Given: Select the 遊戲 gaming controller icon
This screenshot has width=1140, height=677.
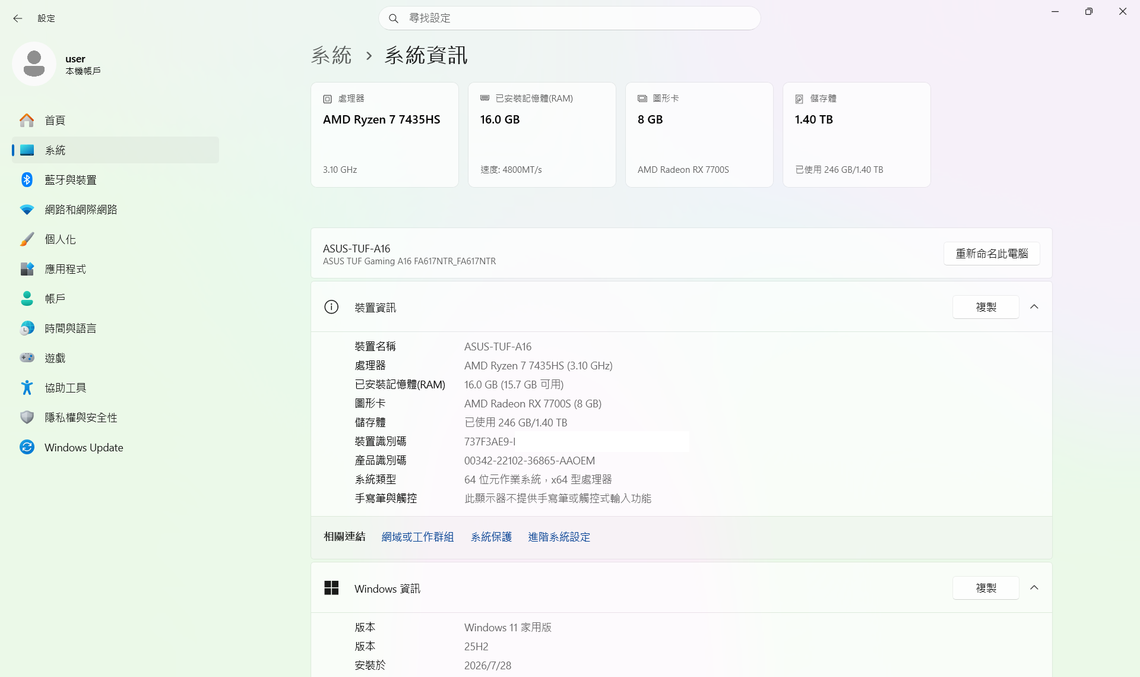Looking at the screenshot, I should point(27,358).
